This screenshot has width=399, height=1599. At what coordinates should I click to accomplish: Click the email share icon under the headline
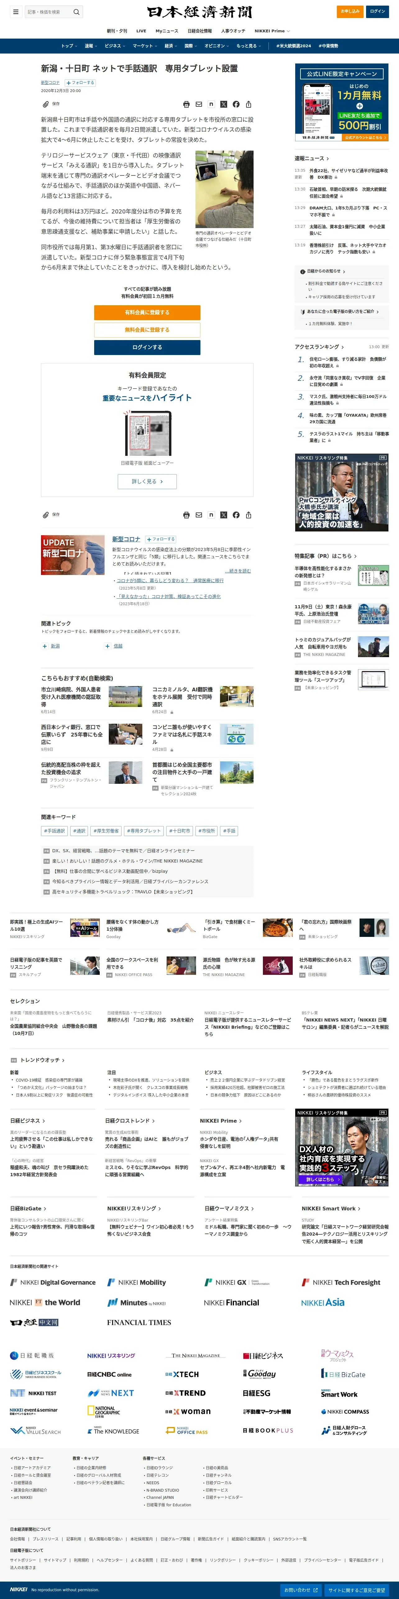199,104
